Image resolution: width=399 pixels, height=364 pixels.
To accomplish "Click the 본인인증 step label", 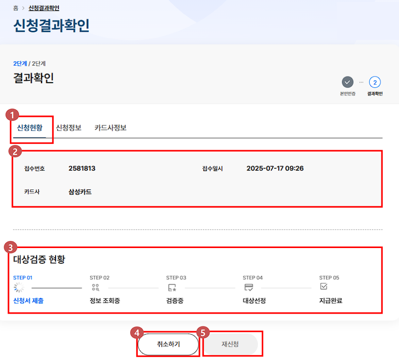I will point(348,94).
